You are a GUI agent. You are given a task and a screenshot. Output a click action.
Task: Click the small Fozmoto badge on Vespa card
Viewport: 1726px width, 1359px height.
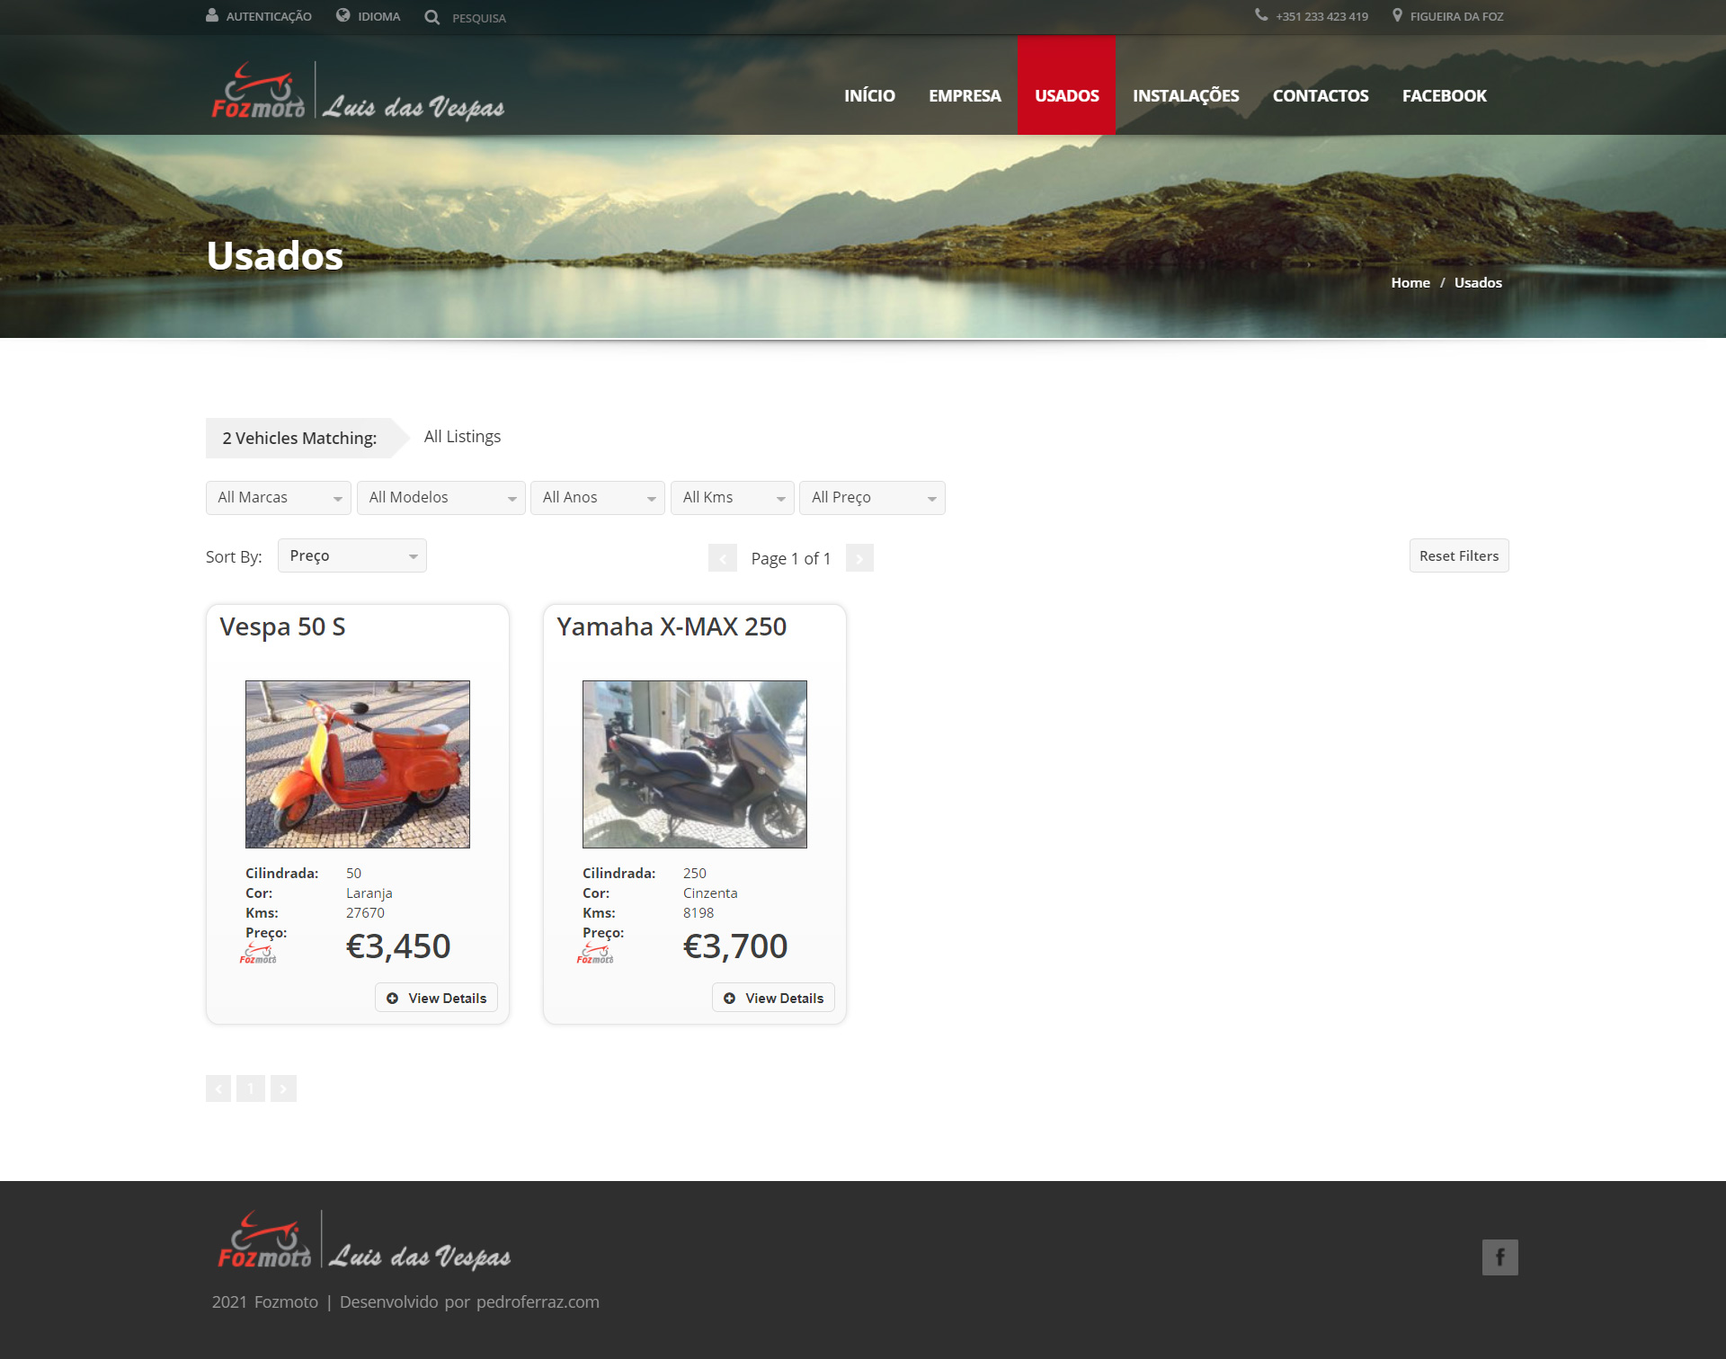click(x=258, y=954)
